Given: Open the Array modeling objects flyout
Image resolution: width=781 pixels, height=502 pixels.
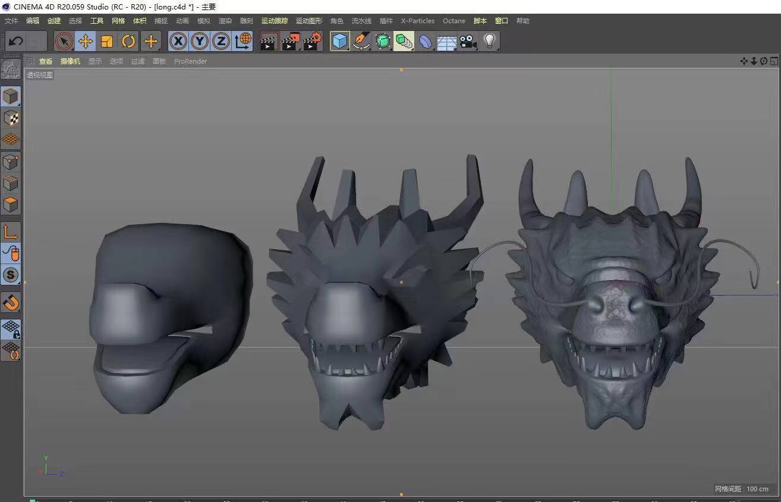Looking at the screenshot, I should pos(404,41).
